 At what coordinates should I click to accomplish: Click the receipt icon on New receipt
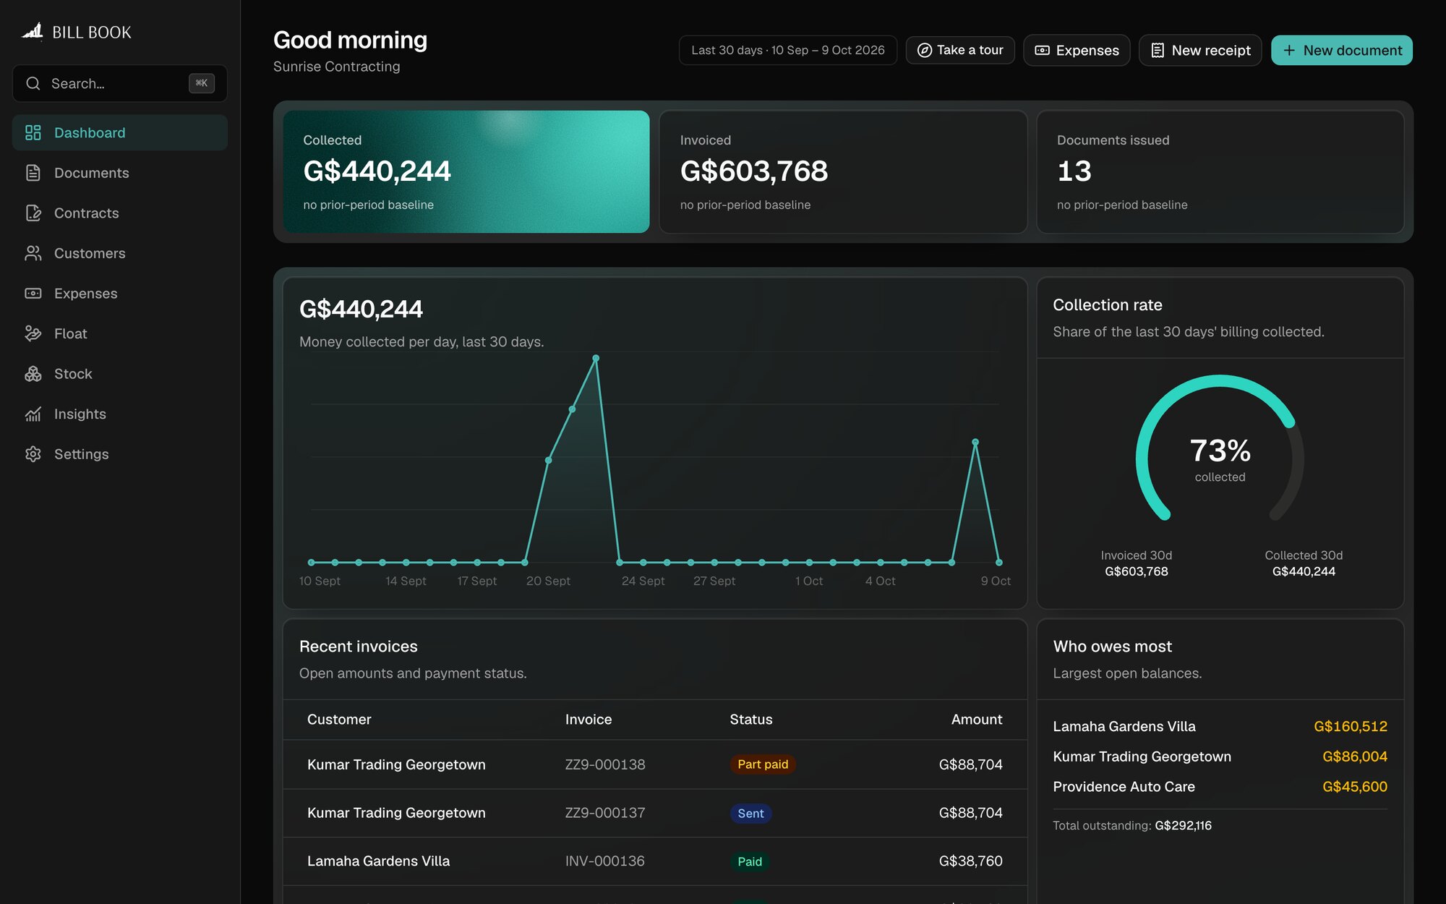[1158, 50]
